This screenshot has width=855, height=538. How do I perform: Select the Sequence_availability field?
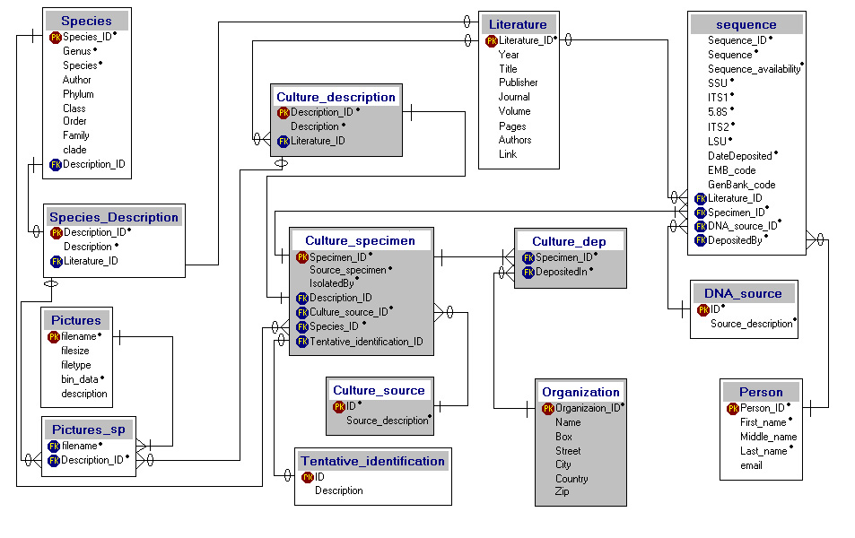tap(755, 69)
